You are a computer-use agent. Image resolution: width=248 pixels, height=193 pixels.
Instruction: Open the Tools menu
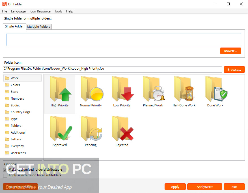click(58, 11)
